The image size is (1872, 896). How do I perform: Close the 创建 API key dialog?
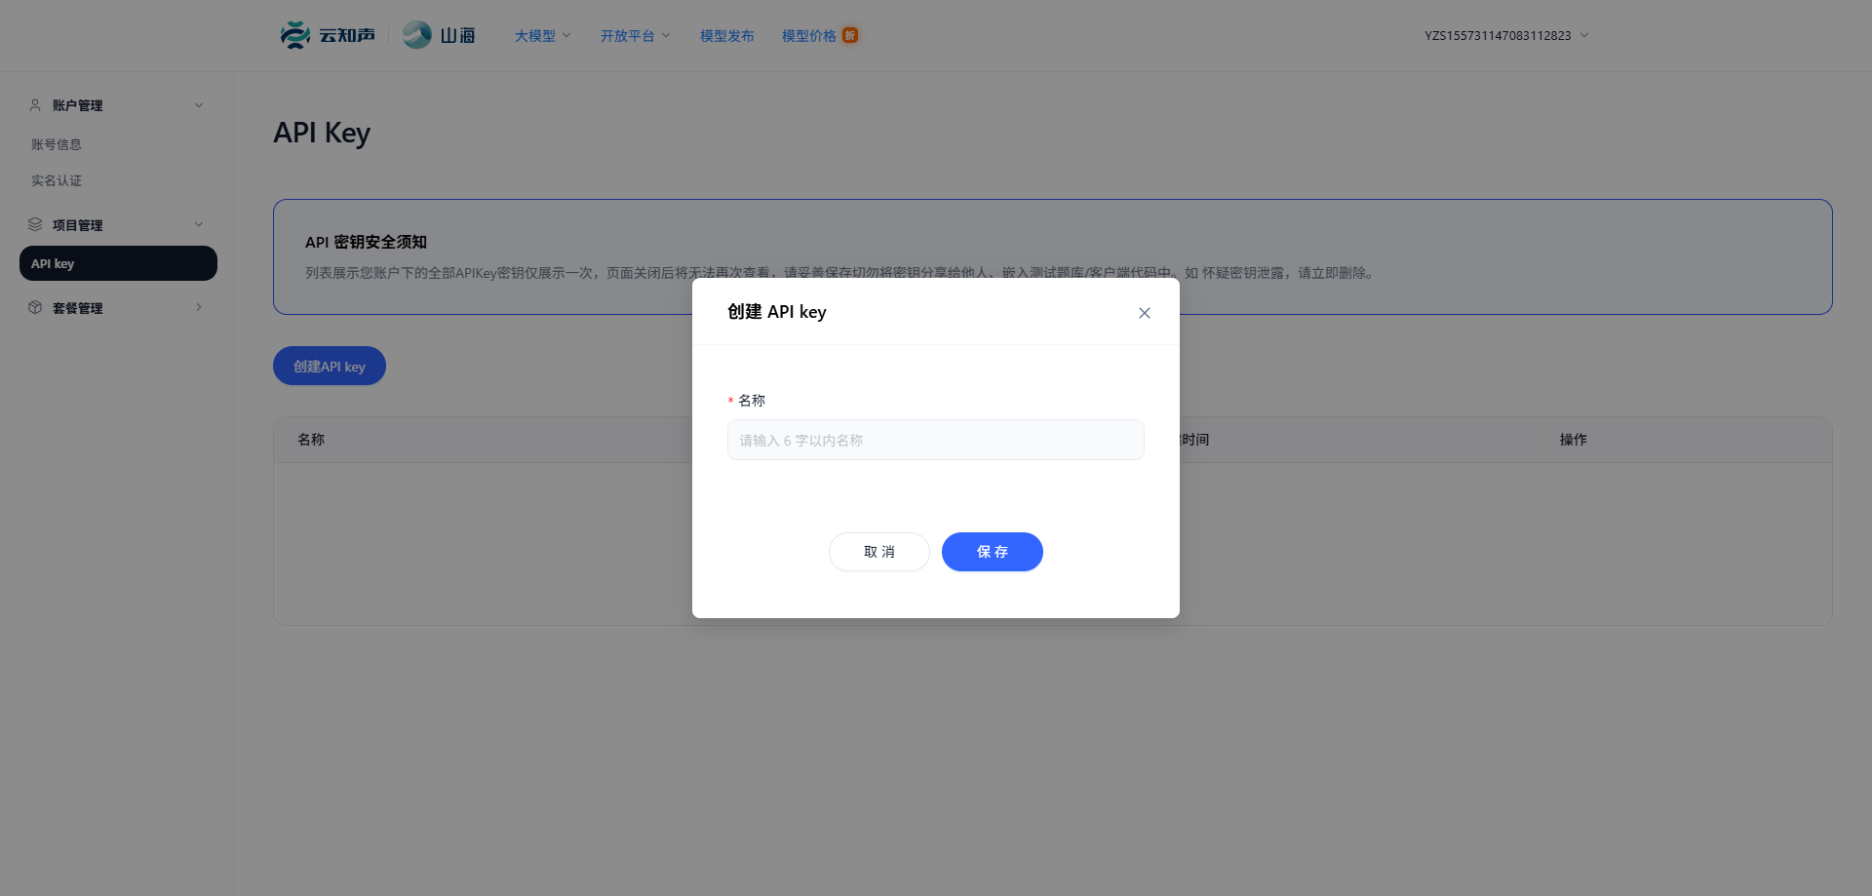point(1144,312)
